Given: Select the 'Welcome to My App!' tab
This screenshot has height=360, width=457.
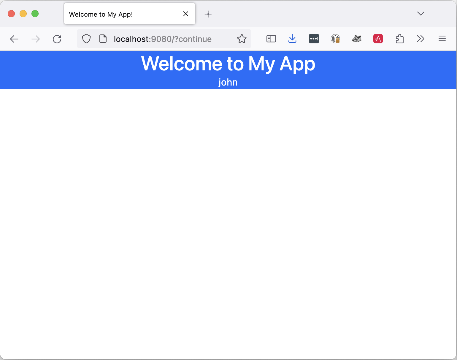Looking at the screenshot, I should pyautogui.click(x=119, y=14).
